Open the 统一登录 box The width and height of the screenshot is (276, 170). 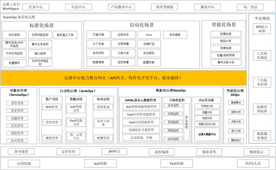point(250,7)
